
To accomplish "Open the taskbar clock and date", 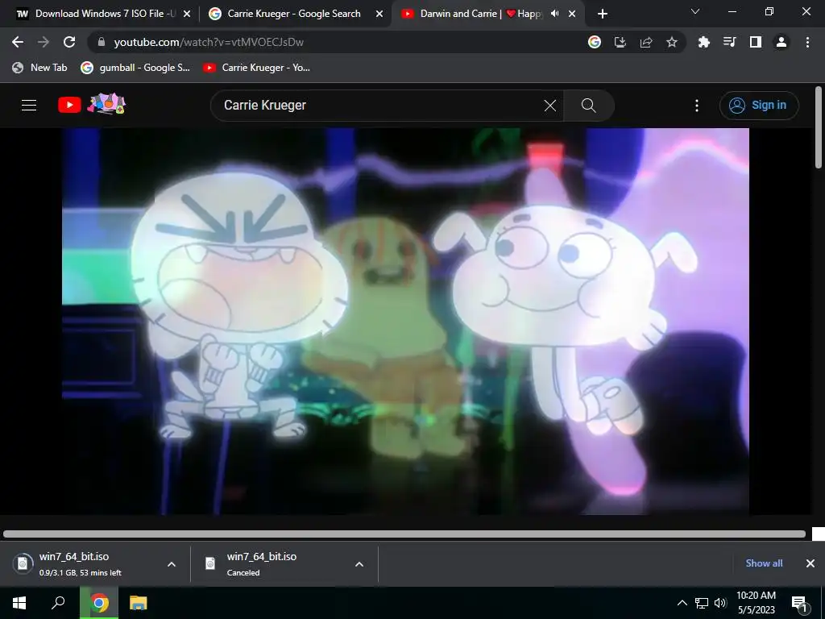I will (x=756, y=603).
